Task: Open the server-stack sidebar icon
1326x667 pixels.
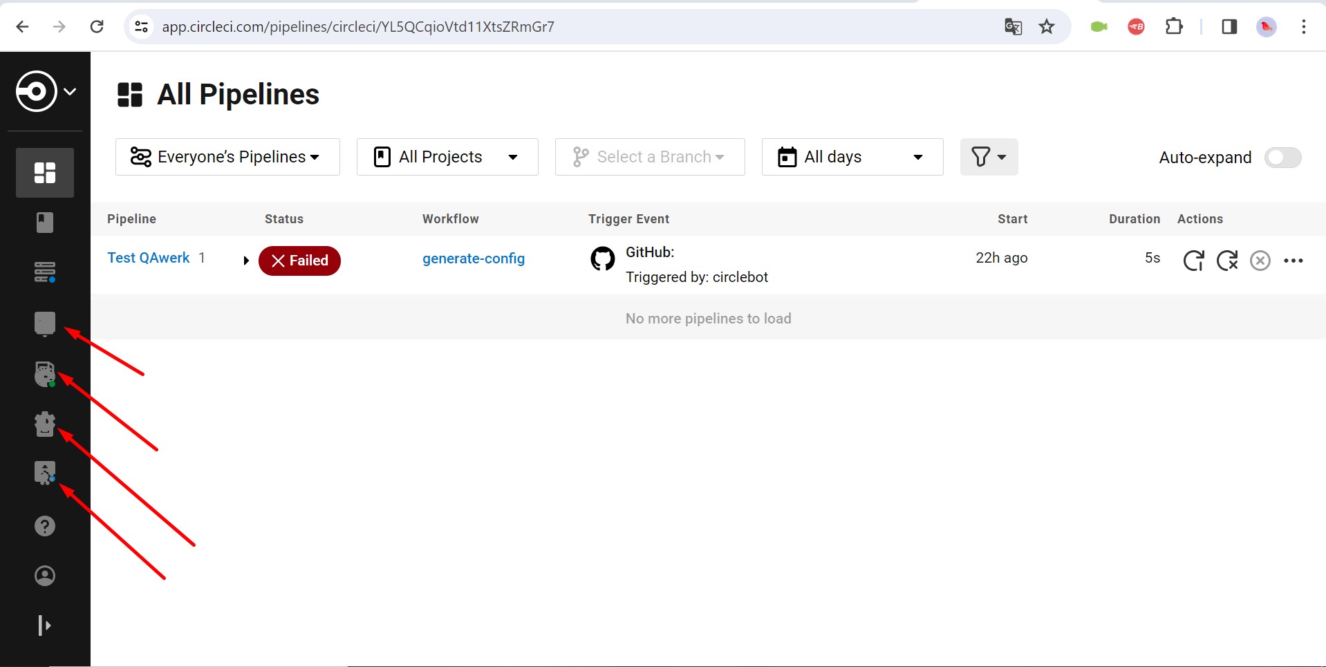Action: (45, 272)
